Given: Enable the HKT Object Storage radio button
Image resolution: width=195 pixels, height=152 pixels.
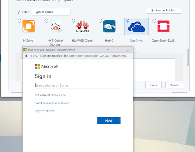Looking at the screenshot, I should click(46, 21).
